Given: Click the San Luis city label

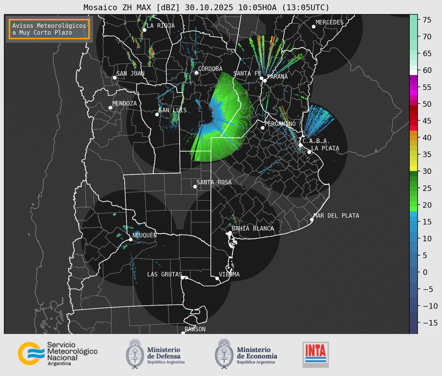Looking at the screenshot, I should point(173,110).
